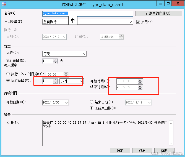Screen dimensions: 185x157
Task: Open the 开始日期(D) date picker showing 2024/8/30
Action: click(x=56, y=102)
